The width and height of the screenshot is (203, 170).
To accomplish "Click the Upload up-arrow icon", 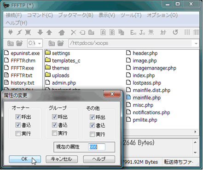I will click(x=49, y=32).
